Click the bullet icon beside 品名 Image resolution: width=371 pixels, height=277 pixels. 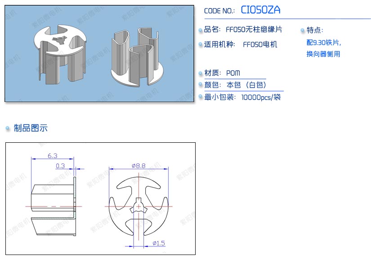click(x=201, y=30)
